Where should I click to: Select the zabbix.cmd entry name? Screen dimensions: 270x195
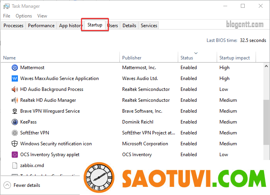pos(32,165)
